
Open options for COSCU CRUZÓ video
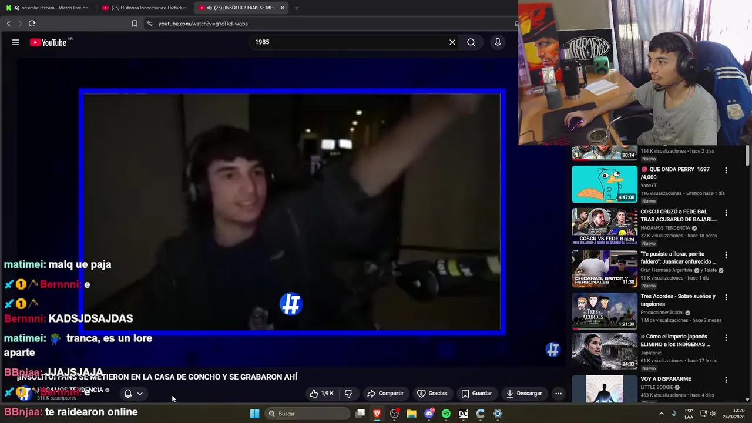tap(726, 213)
